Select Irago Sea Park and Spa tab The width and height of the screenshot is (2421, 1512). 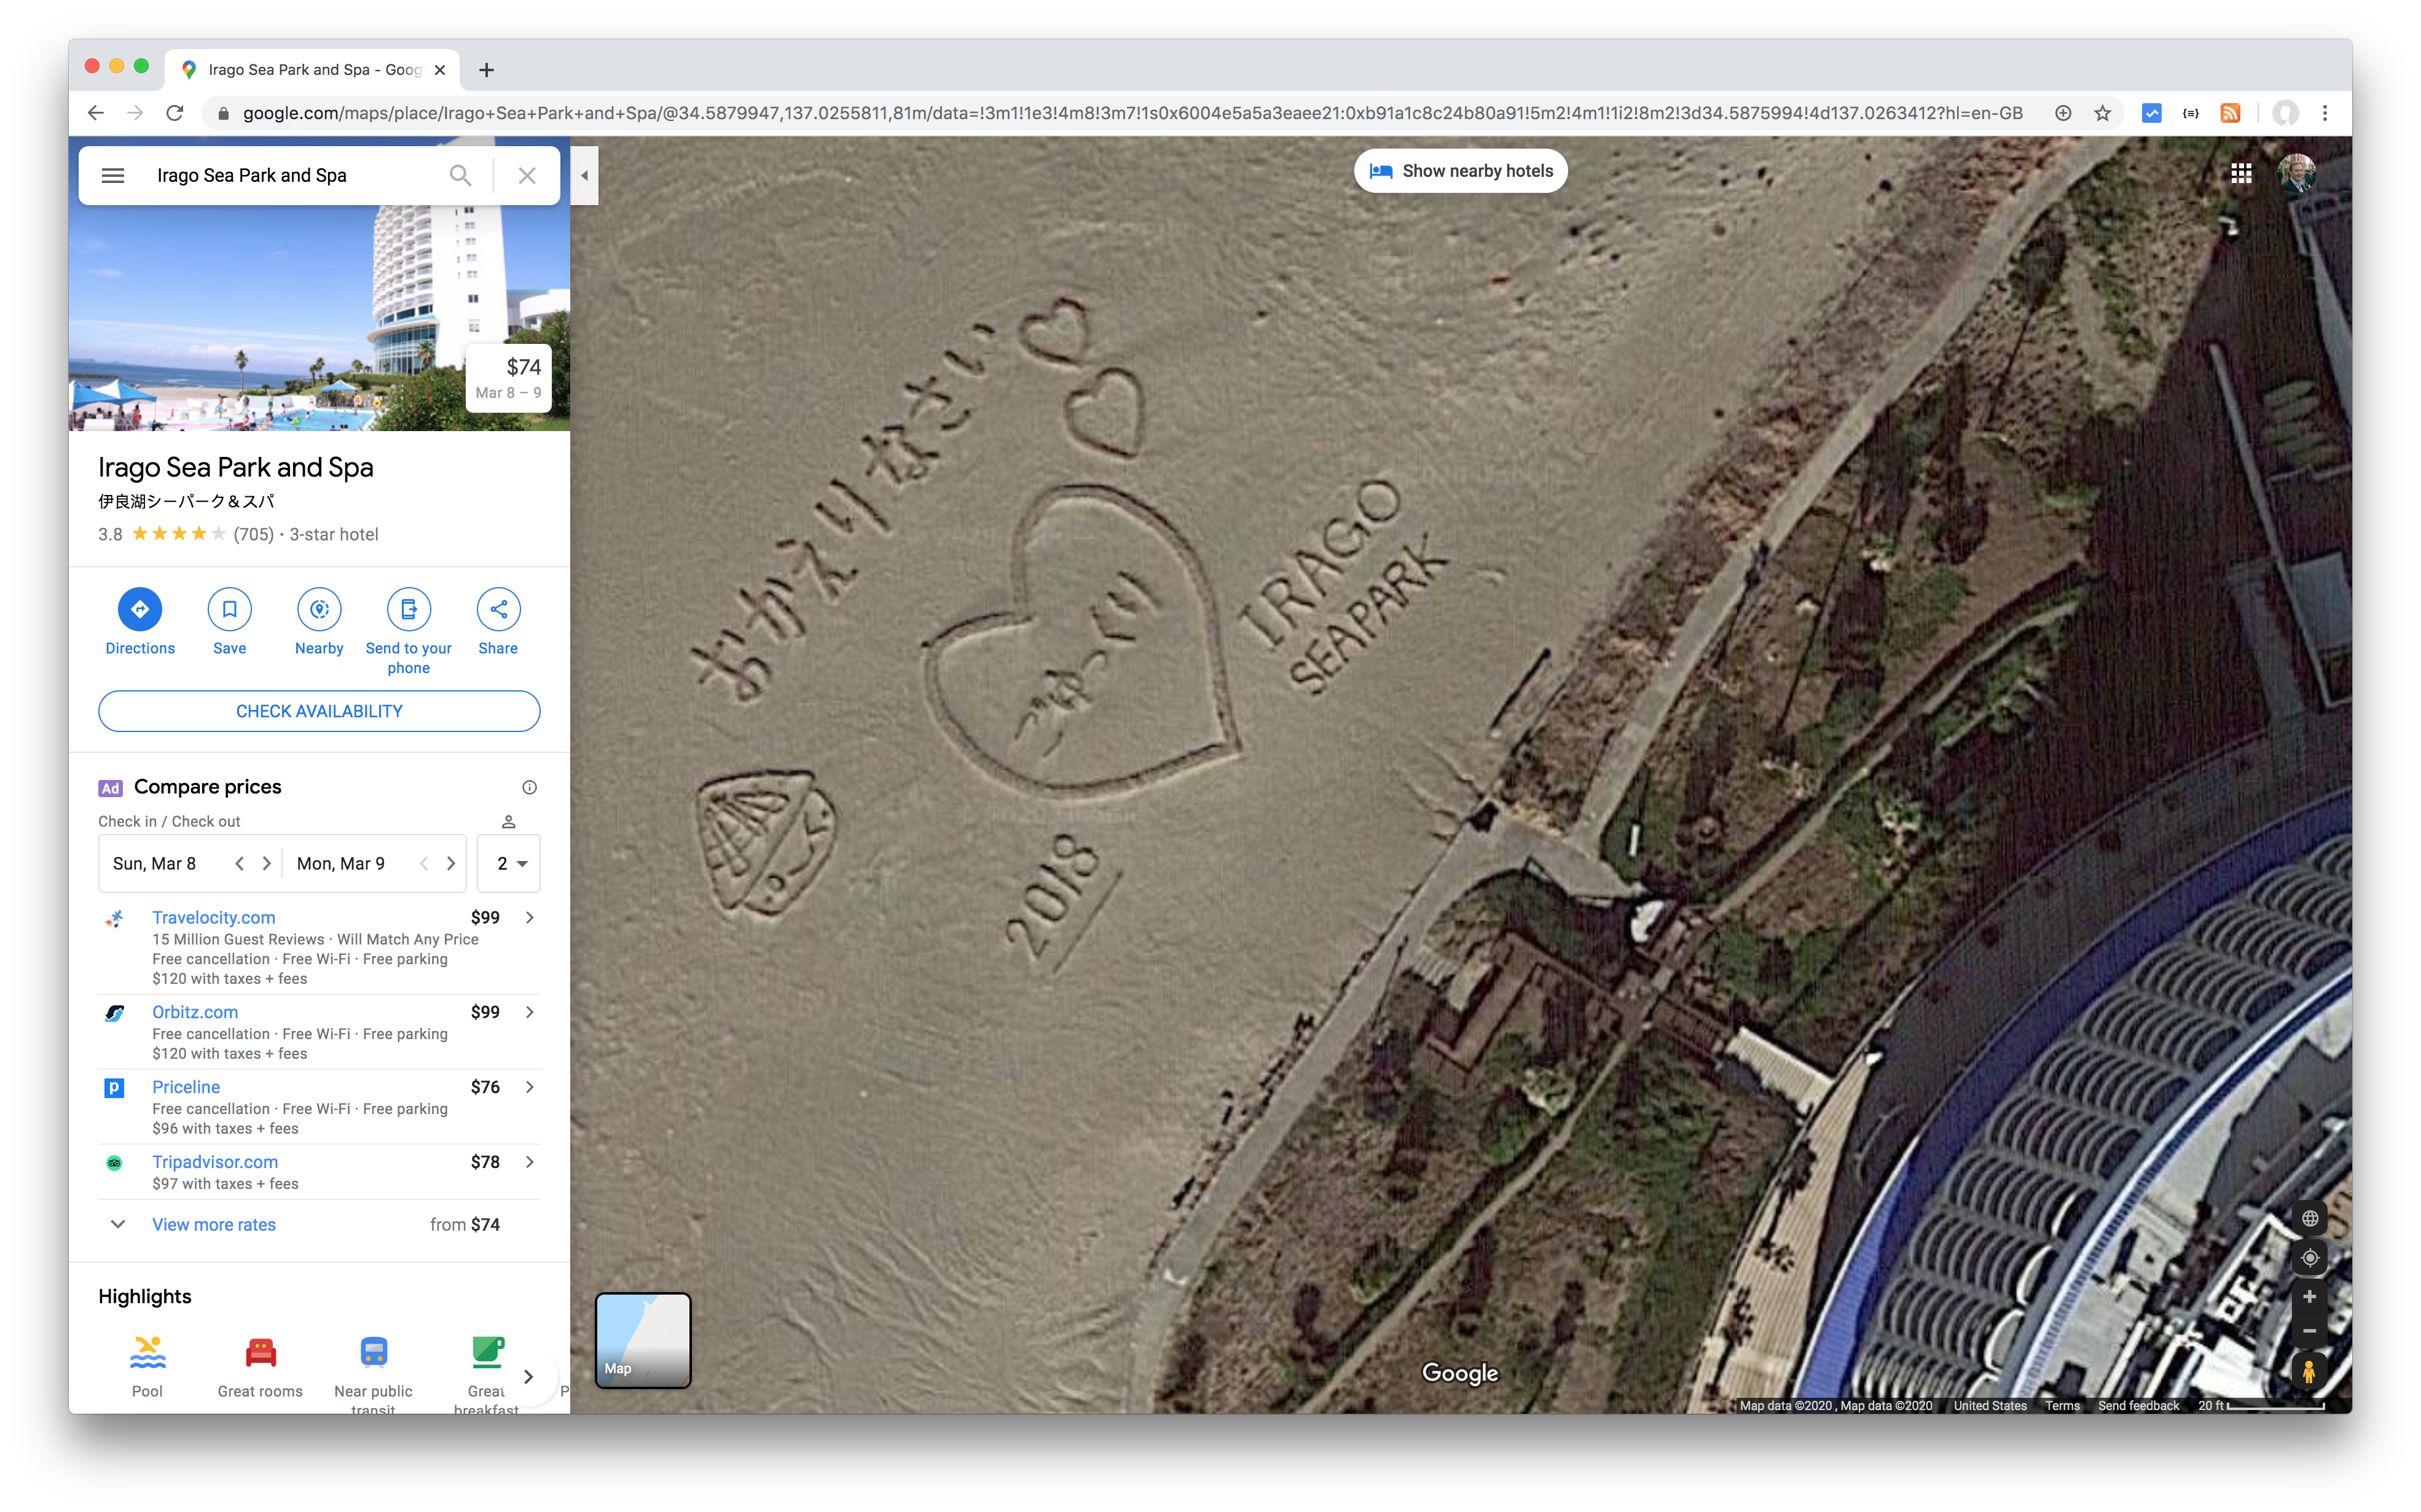(x=312, y=69)
